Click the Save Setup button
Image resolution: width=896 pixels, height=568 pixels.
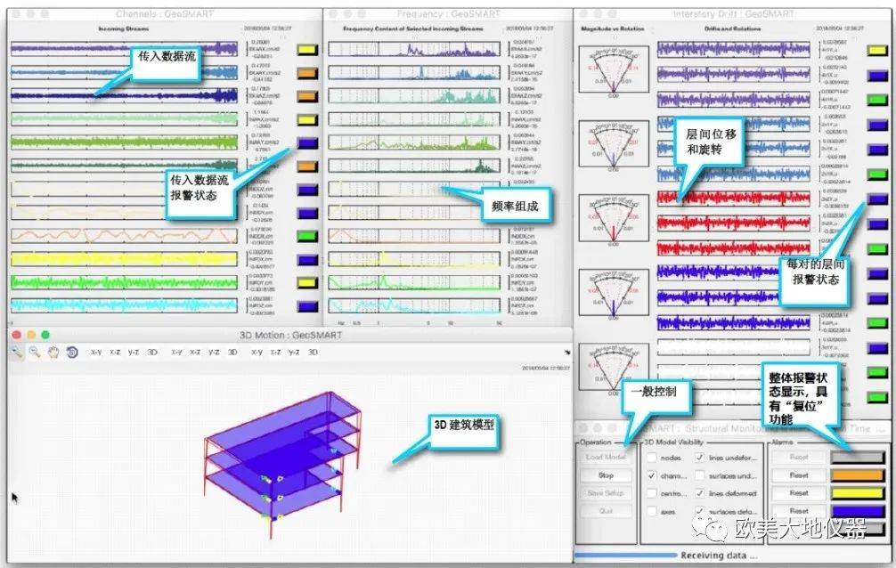pos(606,493)
